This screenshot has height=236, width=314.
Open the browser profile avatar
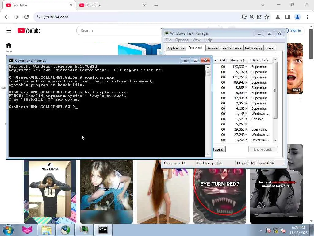coord(297,17)
